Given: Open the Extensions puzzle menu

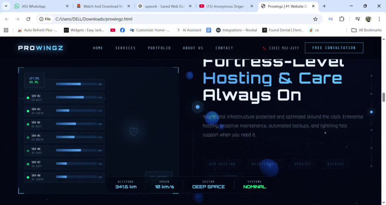Looking at the screenshot, I should pyautogui.click(x=342, y=19).
